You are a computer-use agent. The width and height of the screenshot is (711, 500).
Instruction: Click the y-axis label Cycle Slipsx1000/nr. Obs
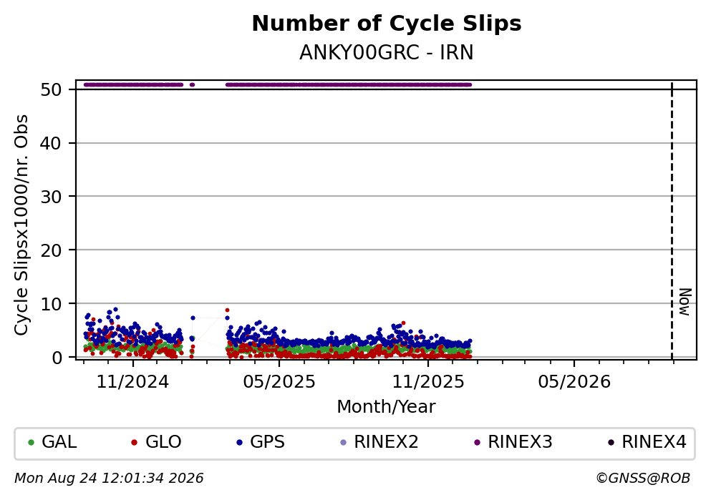(x=21, y=225)
